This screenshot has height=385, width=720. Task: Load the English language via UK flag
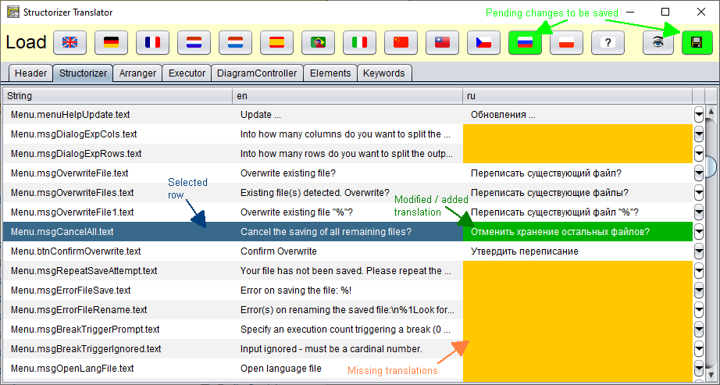tap(70, 43)
